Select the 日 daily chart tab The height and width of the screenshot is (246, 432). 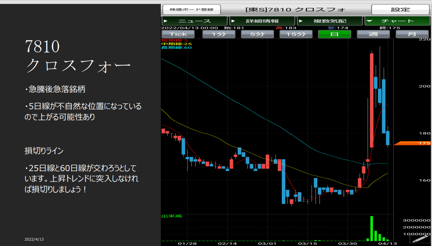(x=335, y=34)
